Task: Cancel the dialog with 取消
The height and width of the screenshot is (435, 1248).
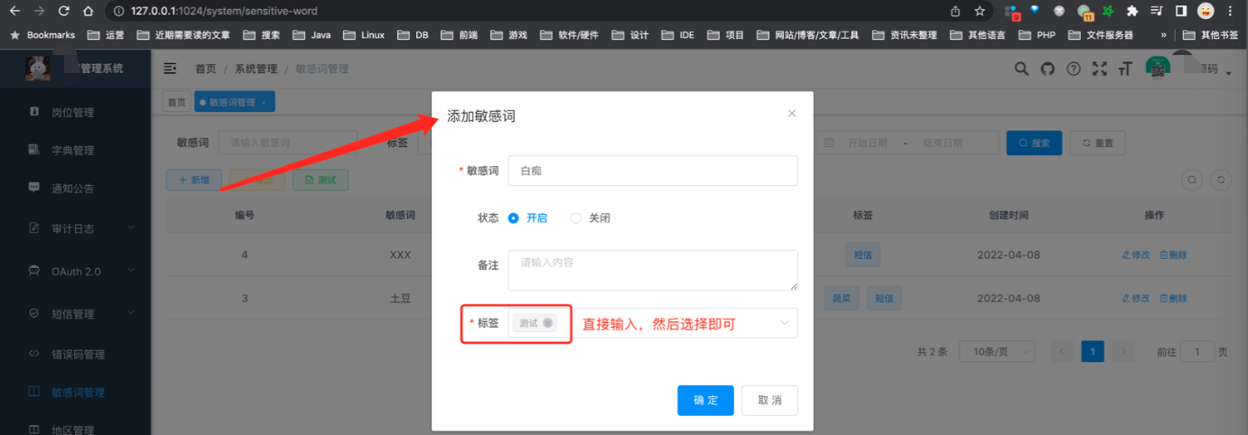Action: point(769,400)
